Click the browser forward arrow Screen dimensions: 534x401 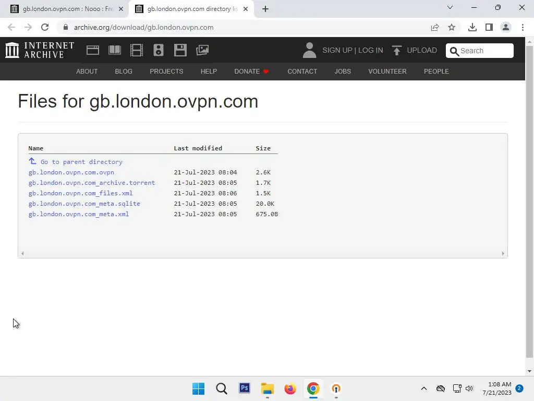[x=28, y=27]
